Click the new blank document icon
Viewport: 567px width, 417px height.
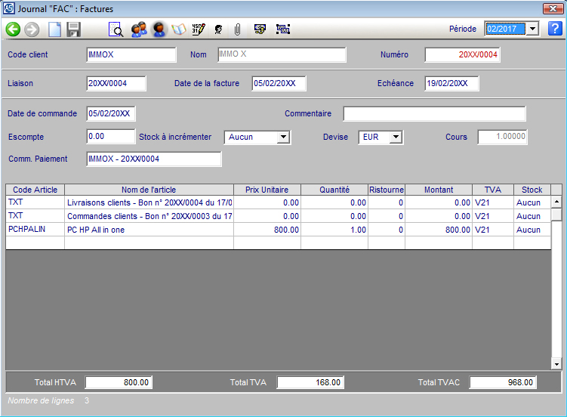54,29
